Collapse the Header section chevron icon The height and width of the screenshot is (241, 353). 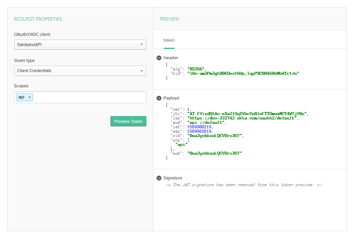[159, 58]
